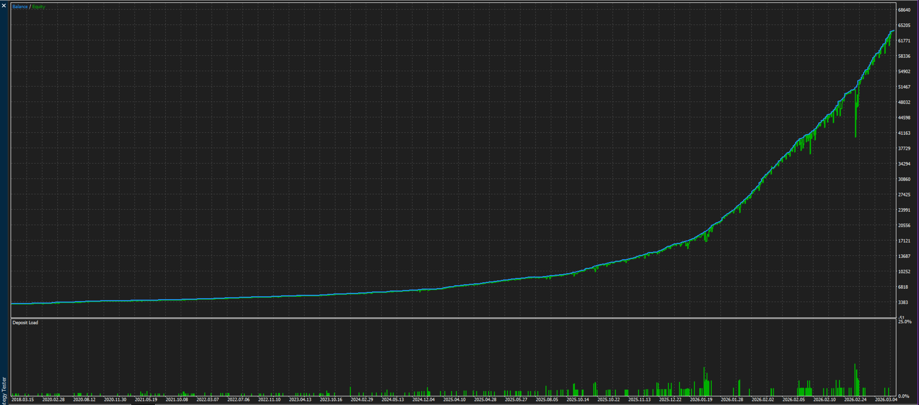Click the 2026.01.19 date on the time axis
919x405 pixels.
point(701,400)
